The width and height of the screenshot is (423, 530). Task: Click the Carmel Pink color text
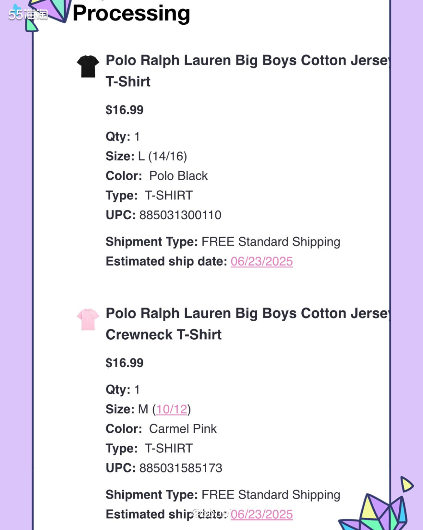tap(183, 429)
